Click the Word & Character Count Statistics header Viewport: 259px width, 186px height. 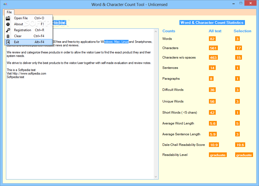click(212, 23)
